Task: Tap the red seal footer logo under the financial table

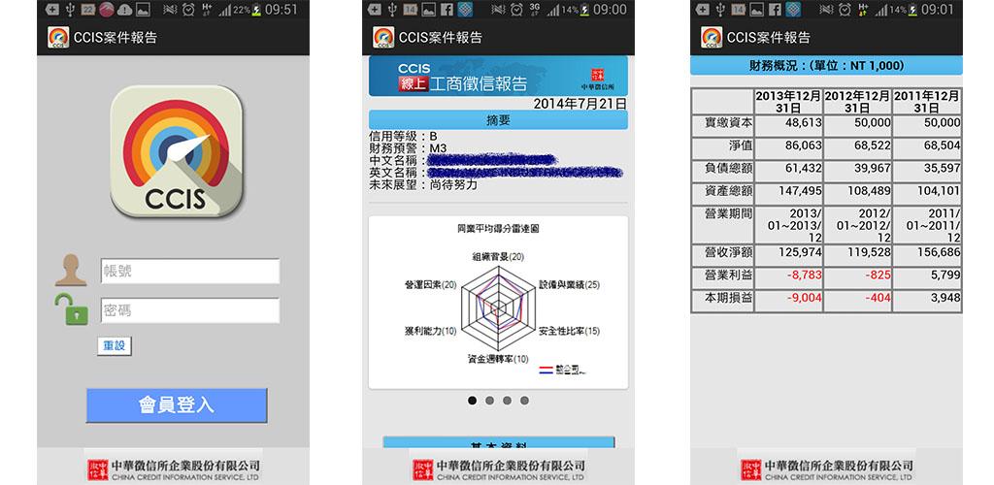Action: pyautogui.click(x=751, y=469)
